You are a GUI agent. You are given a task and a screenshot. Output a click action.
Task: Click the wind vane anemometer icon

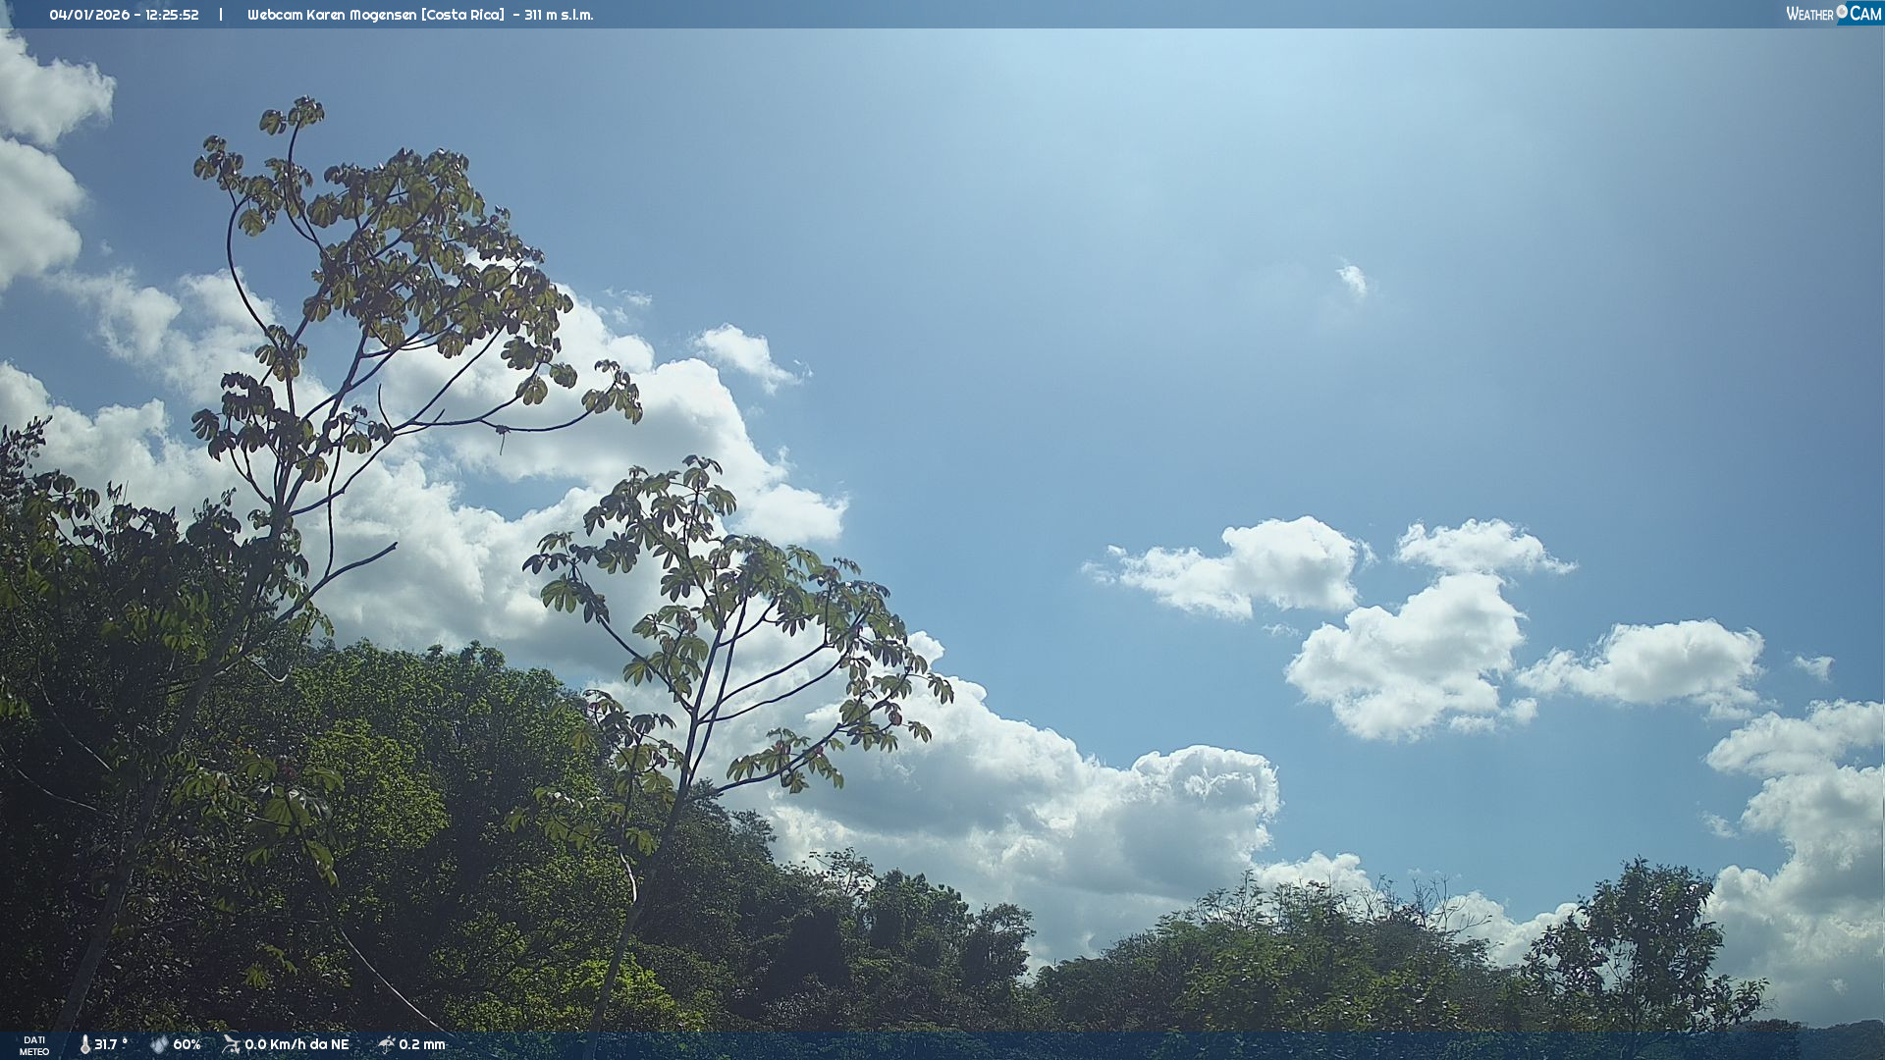point(232,1044)
